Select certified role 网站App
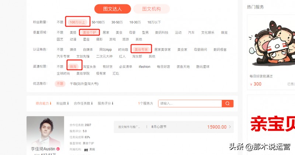The image size is (295, 155). [105, 50]
